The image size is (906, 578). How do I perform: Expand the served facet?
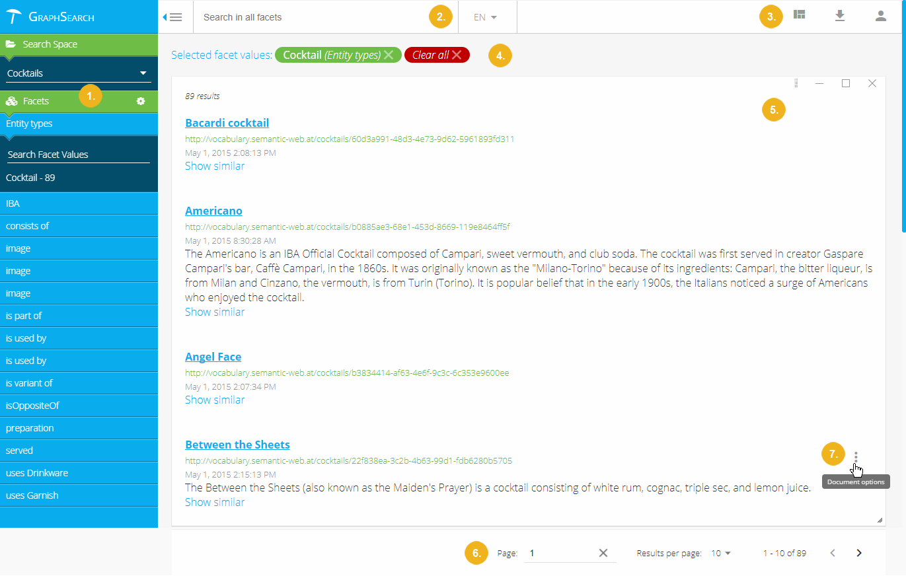tap(79, 451)
